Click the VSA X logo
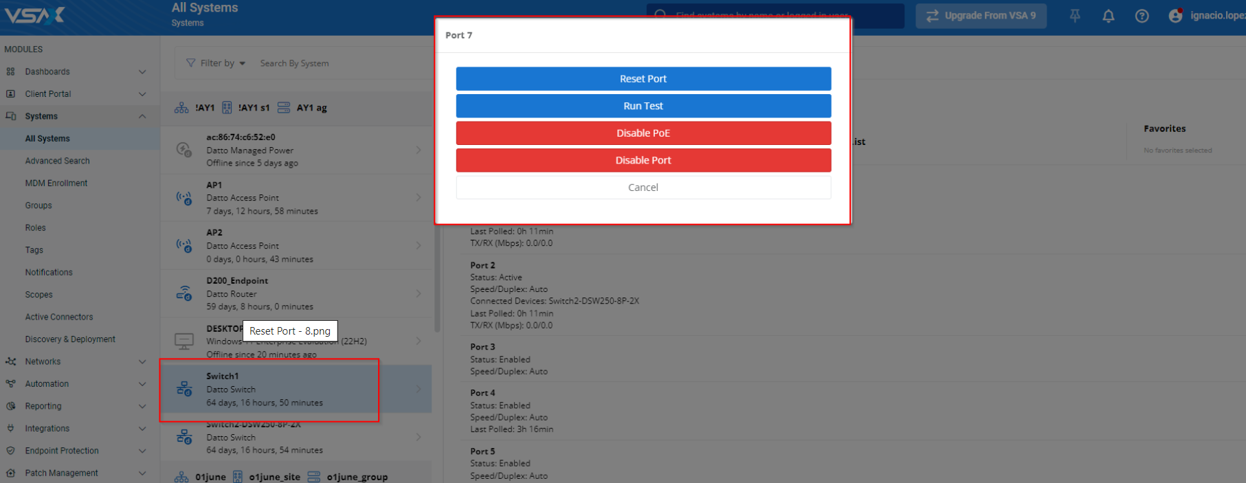Viewport: 1246px width, 483px height. [34, 14]
